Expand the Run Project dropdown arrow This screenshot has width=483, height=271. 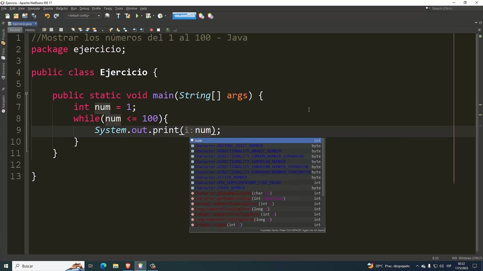[x=142, y=16]
